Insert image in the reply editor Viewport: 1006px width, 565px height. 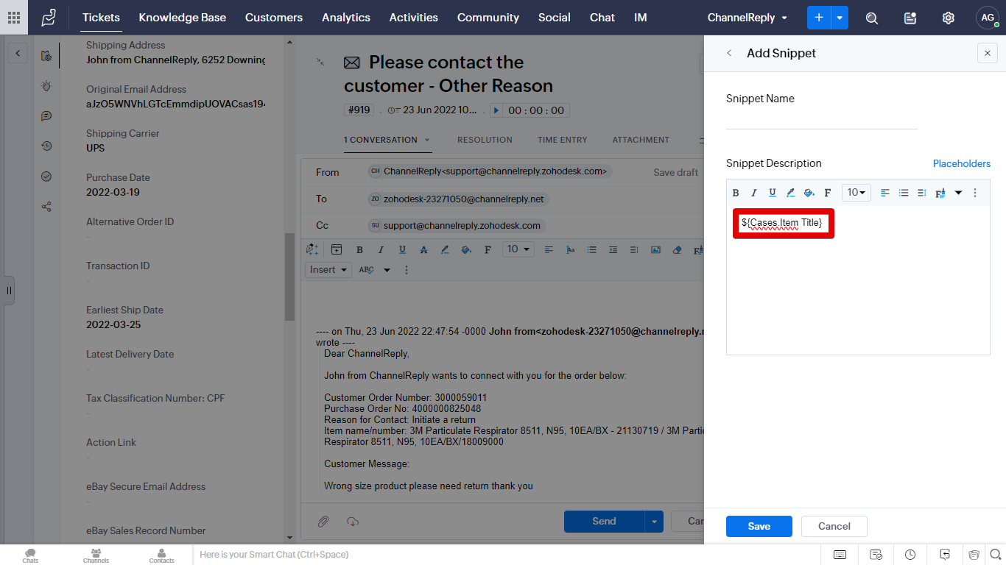655,250
